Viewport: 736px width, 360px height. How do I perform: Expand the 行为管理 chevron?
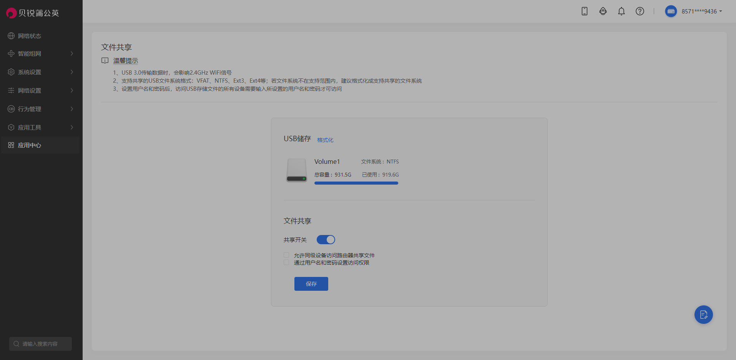pos(71,109)
